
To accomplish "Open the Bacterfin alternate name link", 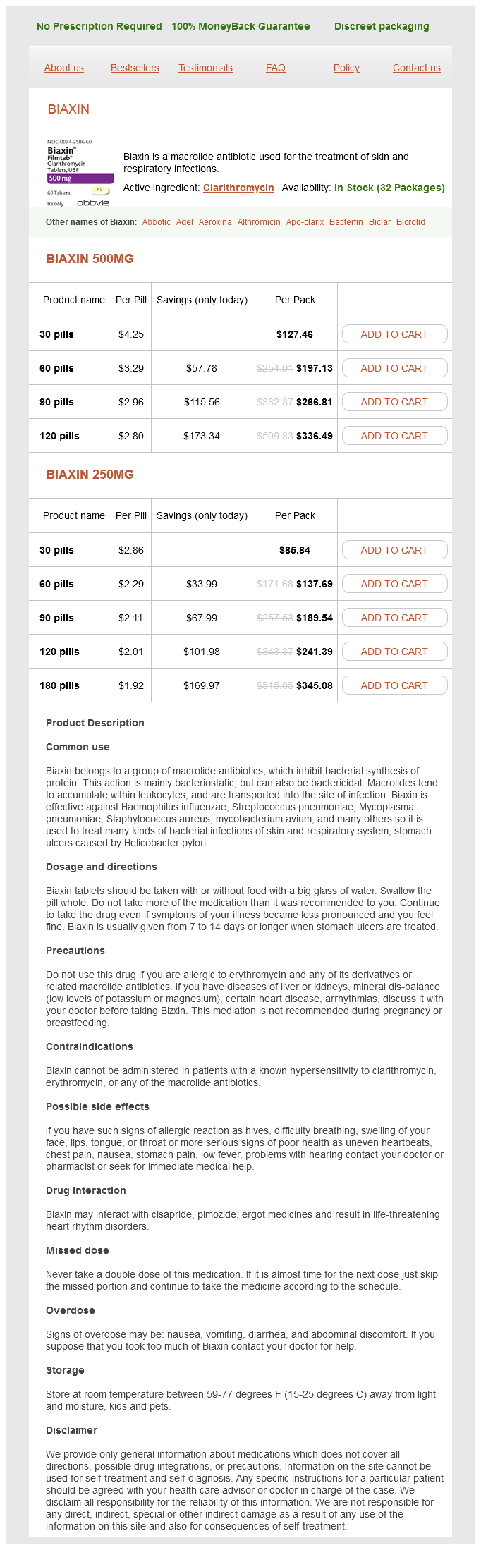I will tap(346, 222).
